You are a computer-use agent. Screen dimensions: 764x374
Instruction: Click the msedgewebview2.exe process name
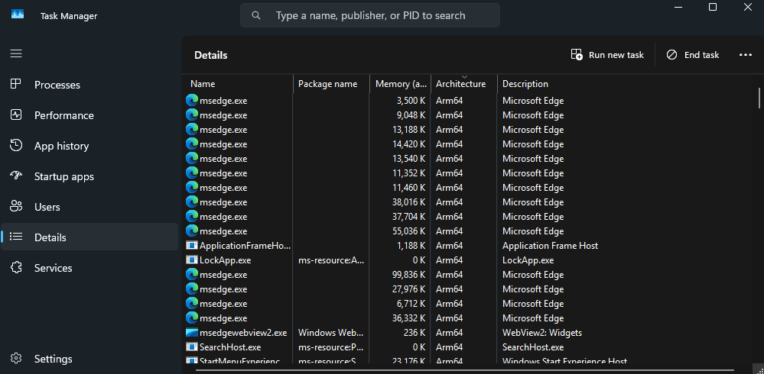(x=243, y=333)
